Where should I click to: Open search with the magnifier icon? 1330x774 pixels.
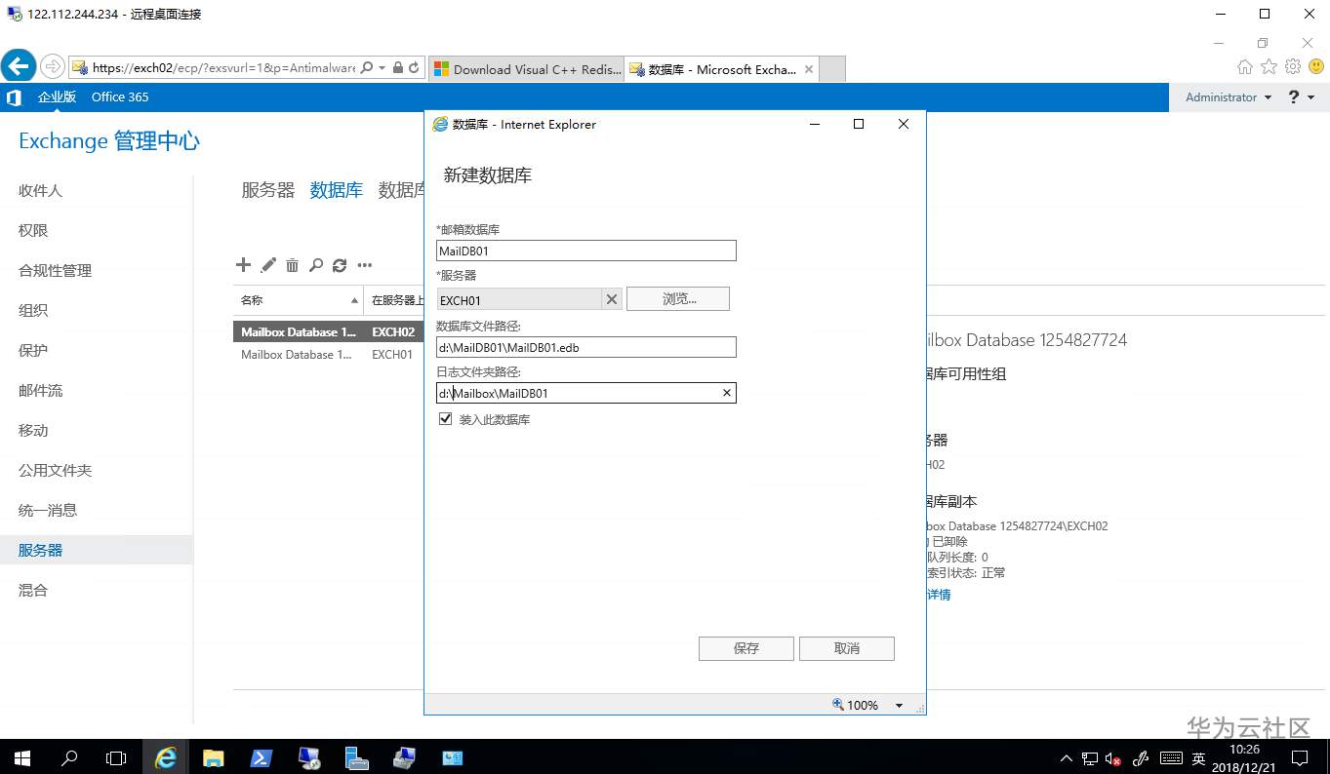(315, 264)
